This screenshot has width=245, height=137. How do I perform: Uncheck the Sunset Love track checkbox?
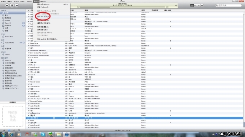pos(29,58)
